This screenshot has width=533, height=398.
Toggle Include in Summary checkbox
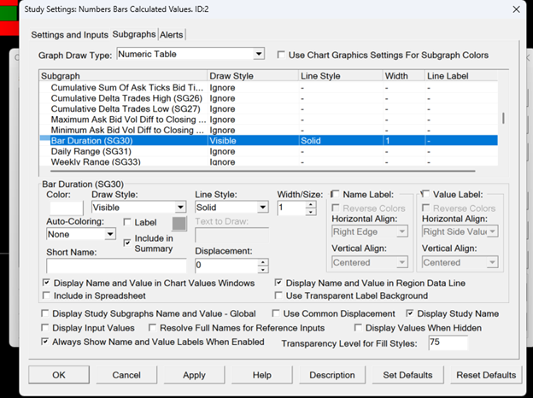click(127, 243)
